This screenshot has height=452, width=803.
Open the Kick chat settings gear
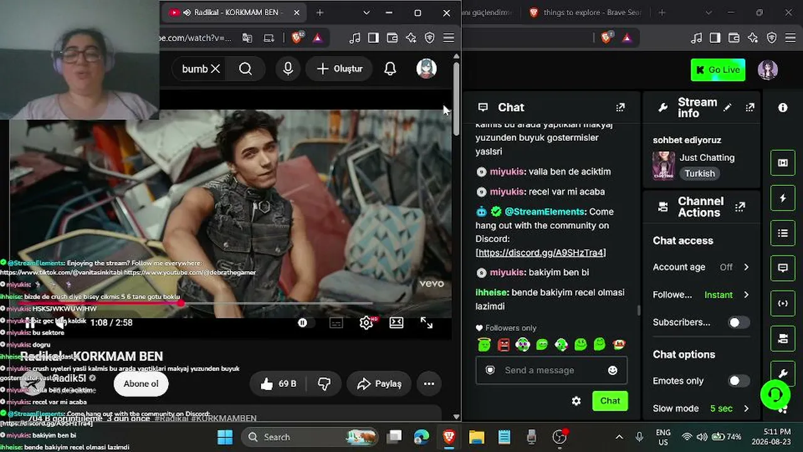point(577,401)
